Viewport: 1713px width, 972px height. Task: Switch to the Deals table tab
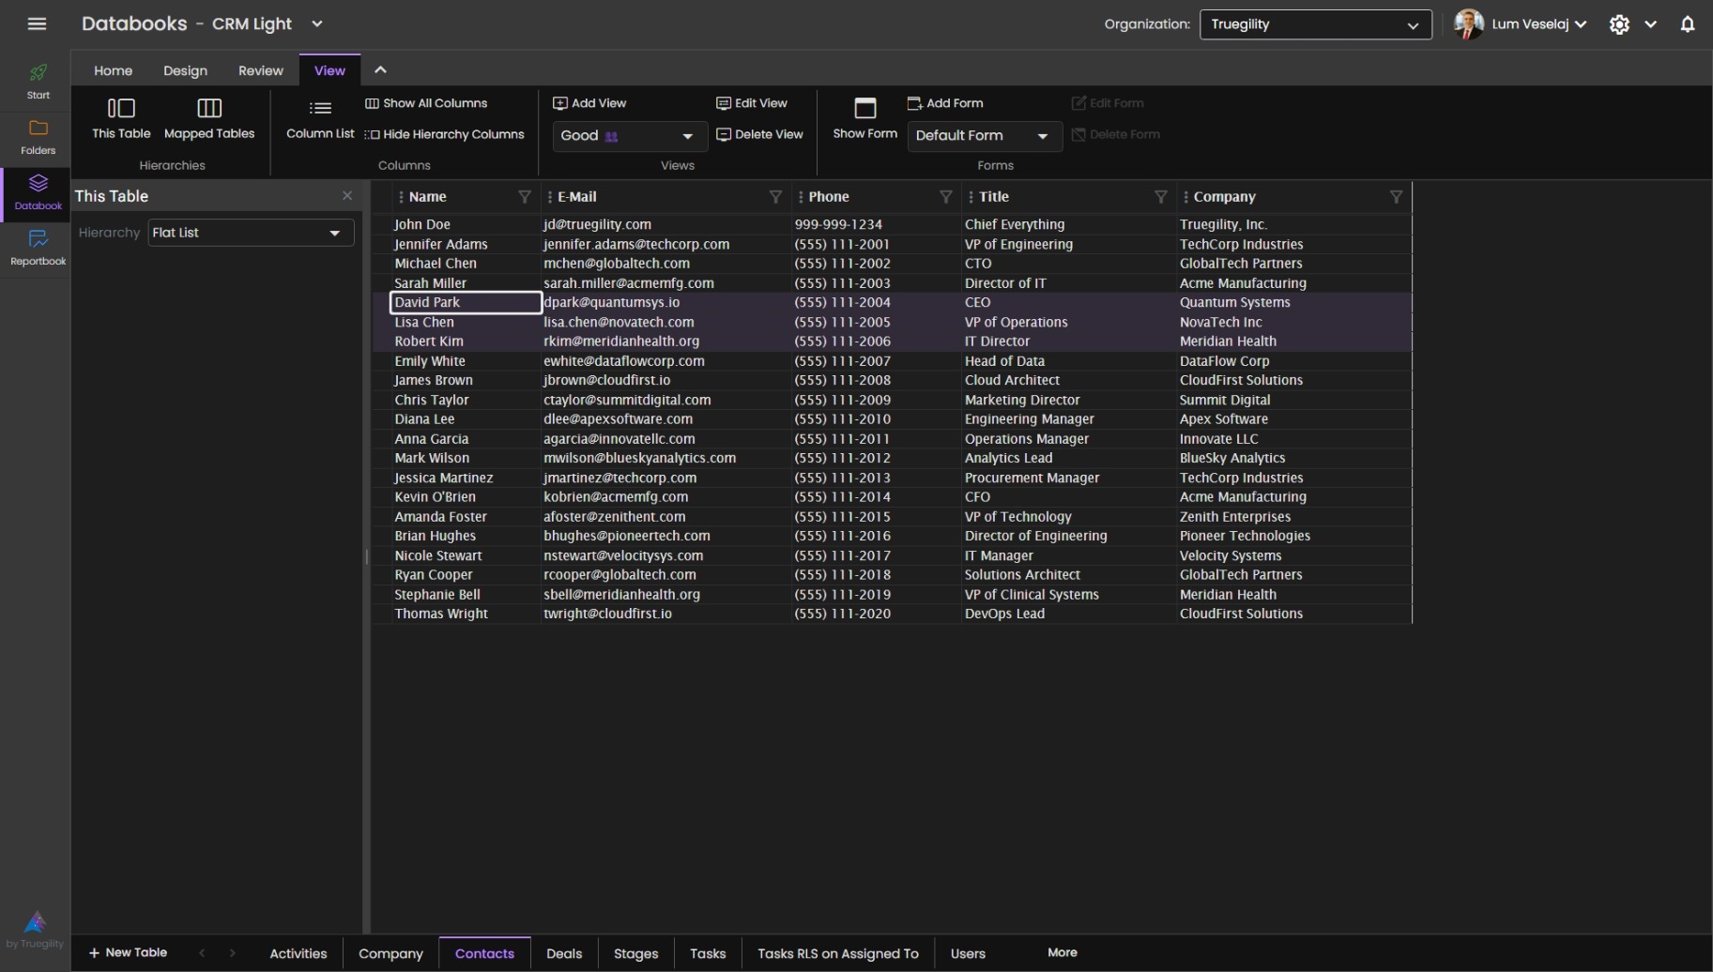pyautogui.click(x=563, y=953)
